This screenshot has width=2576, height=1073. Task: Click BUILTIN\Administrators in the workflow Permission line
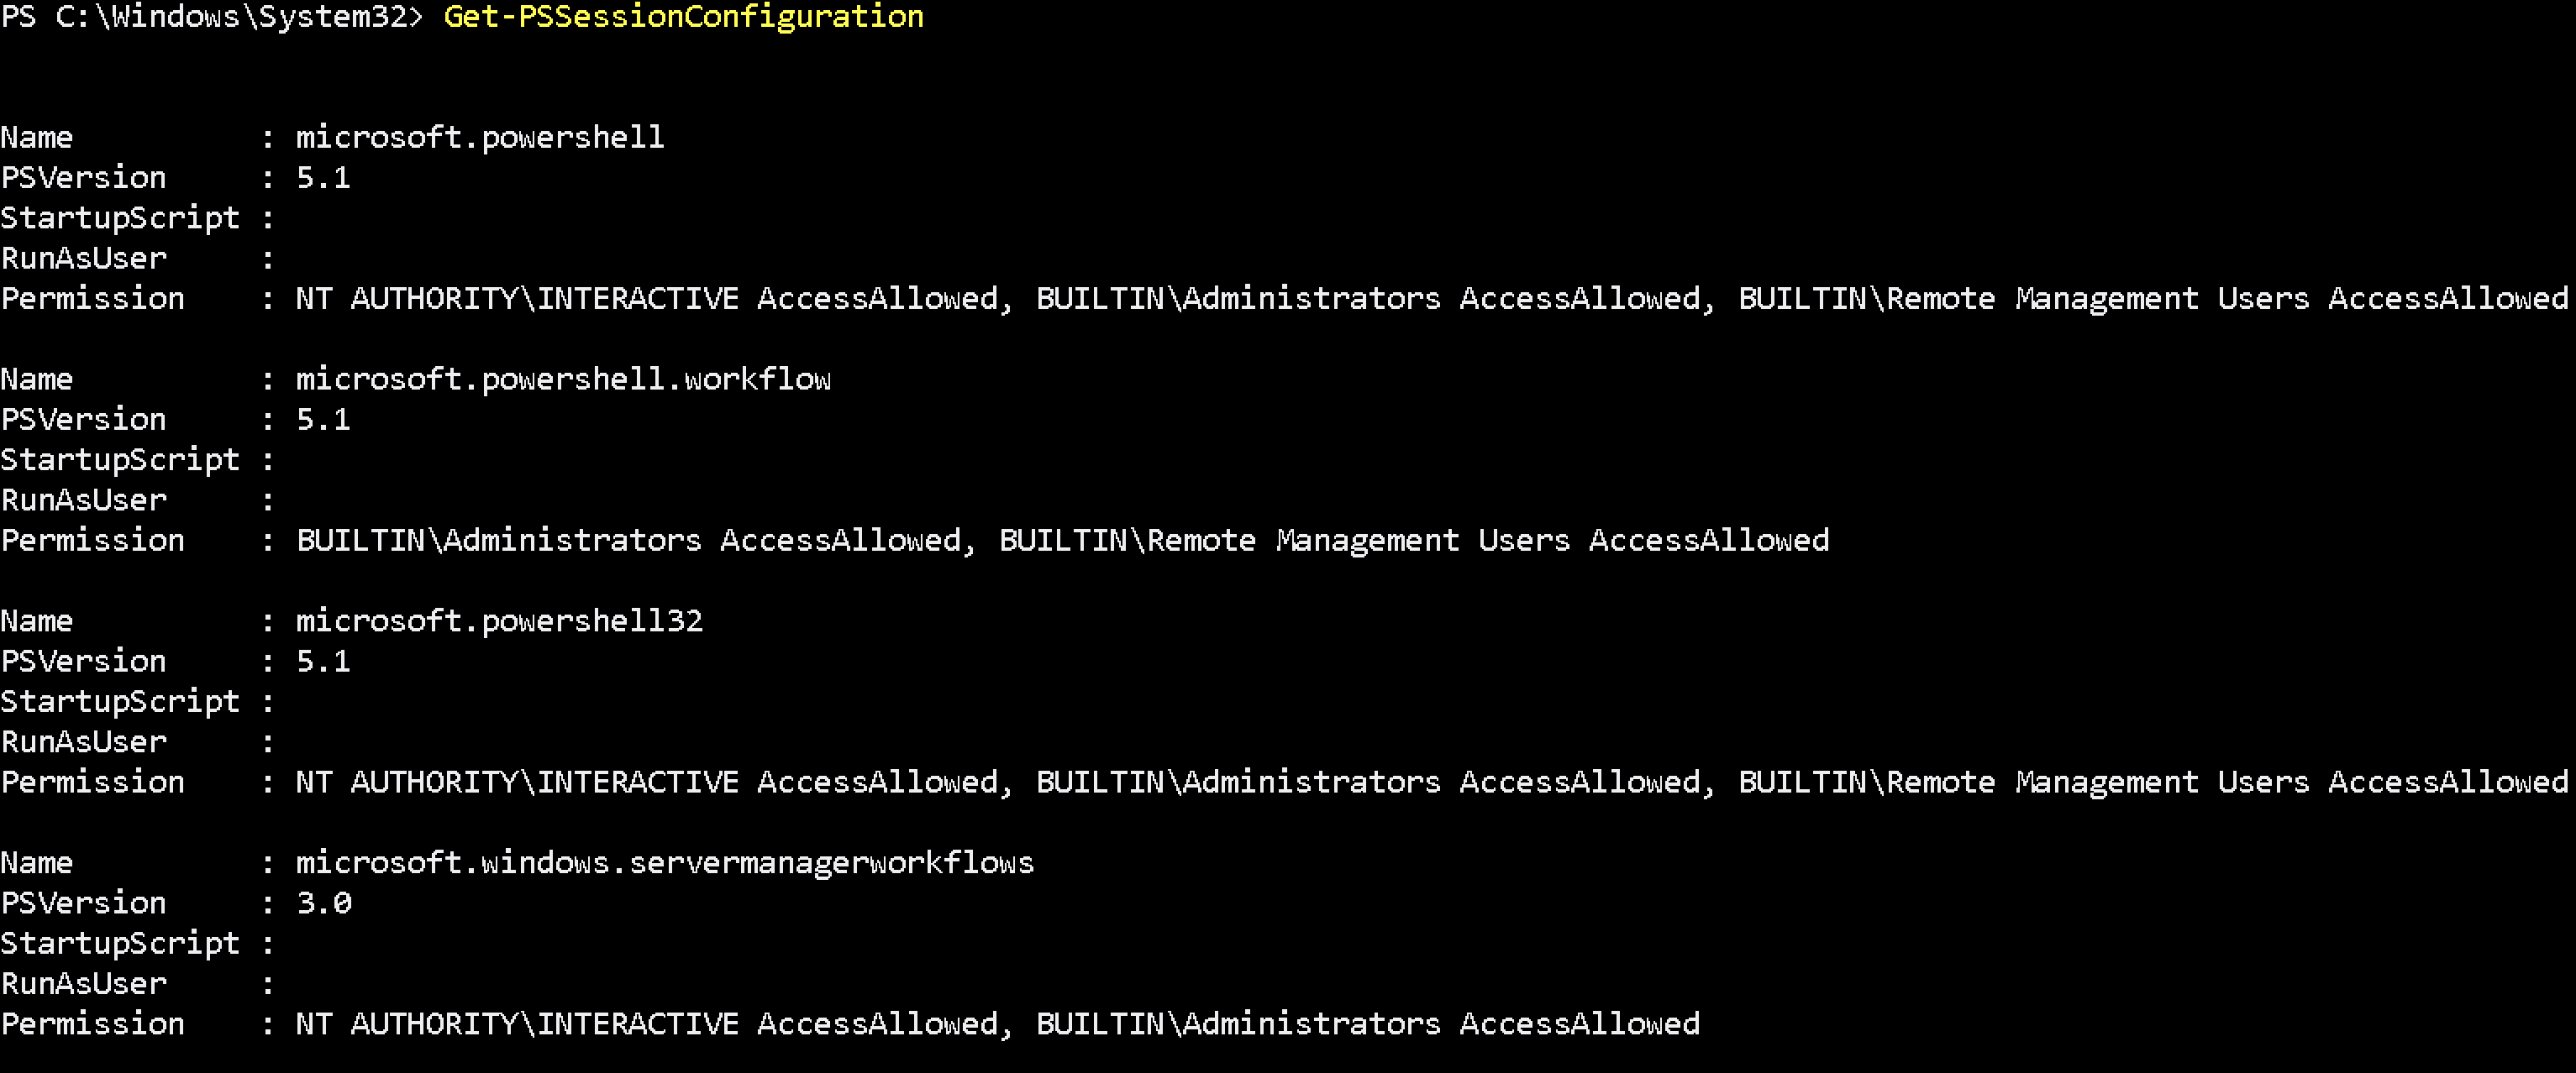click(x=499, y=541)
